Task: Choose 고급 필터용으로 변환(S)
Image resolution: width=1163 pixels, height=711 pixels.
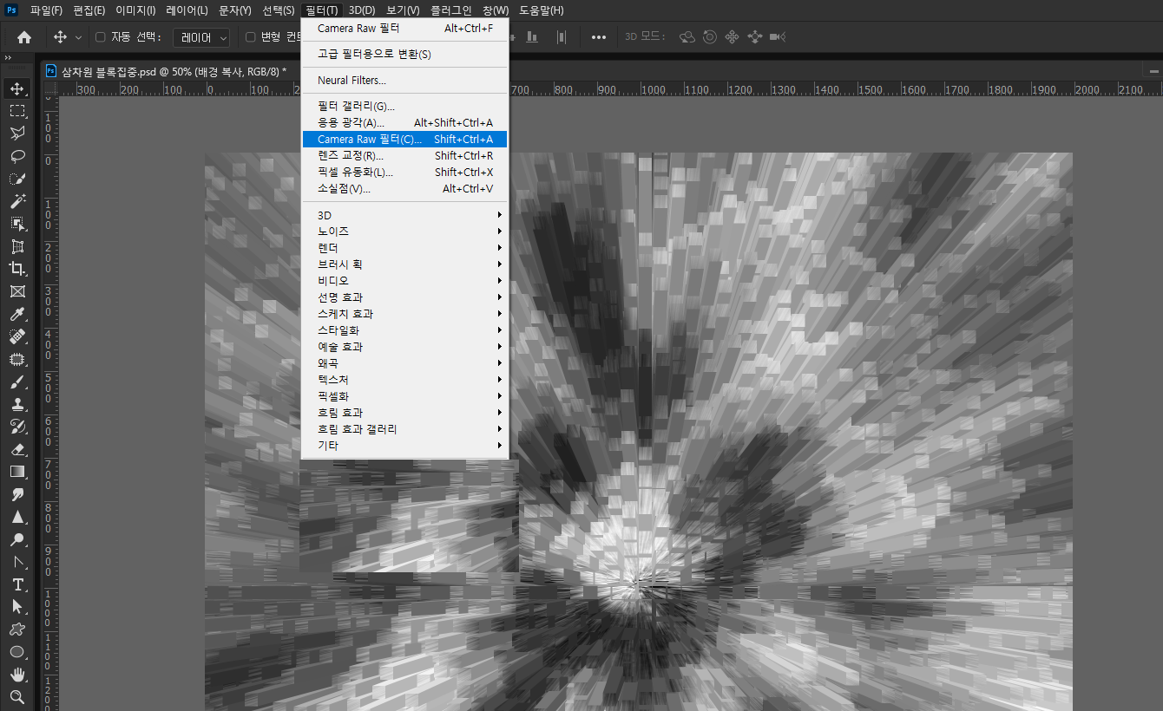Action: [x=404, y=55]
